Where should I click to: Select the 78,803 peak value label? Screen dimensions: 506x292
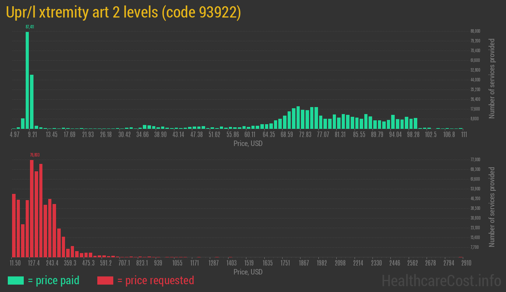point(35,155)
